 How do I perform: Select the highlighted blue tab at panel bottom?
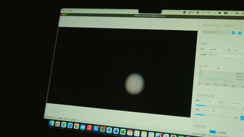pos(213,132)
